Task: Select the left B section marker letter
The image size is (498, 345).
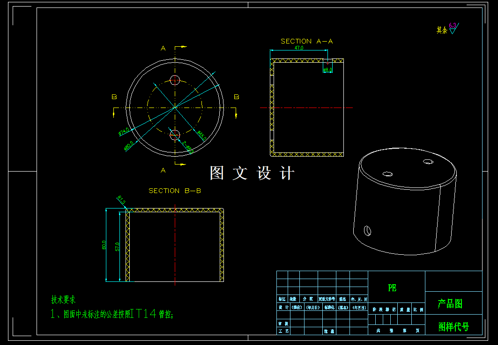Action: (x=114, y=97)
